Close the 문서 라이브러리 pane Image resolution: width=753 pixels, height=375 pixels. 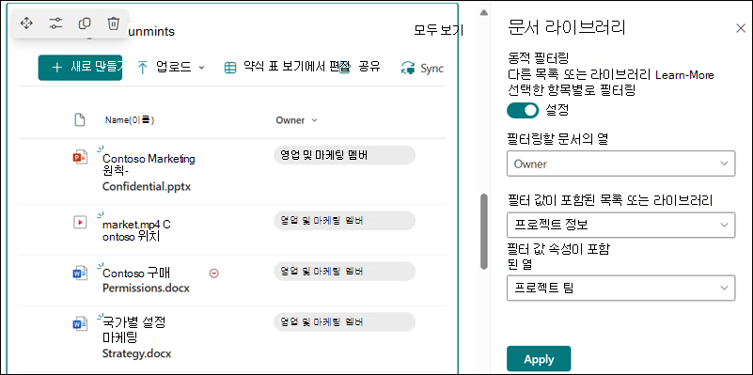click(x=741, y=28)
